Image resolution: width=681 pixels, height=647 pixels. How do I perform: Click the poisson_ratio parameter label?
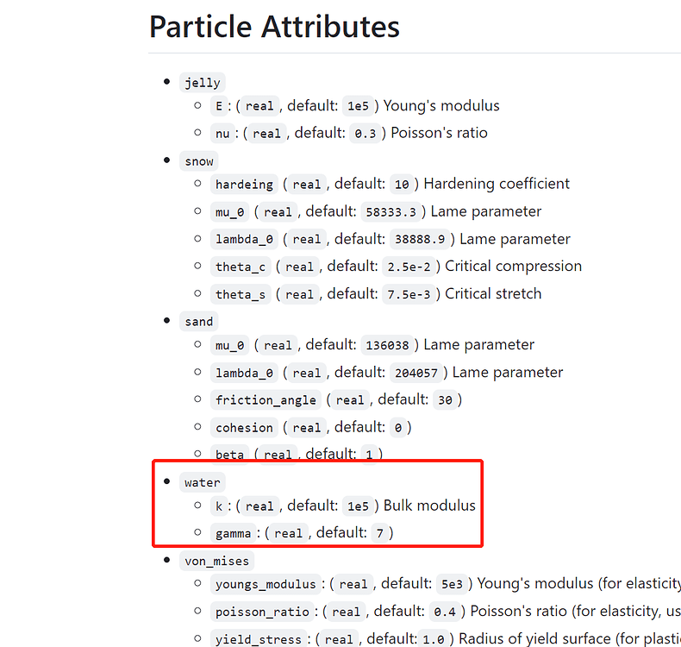coord(262,612)
